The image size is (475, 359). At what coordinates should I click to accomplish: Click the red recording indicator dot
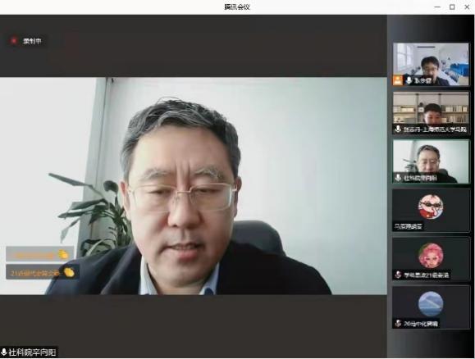[14, 41]
